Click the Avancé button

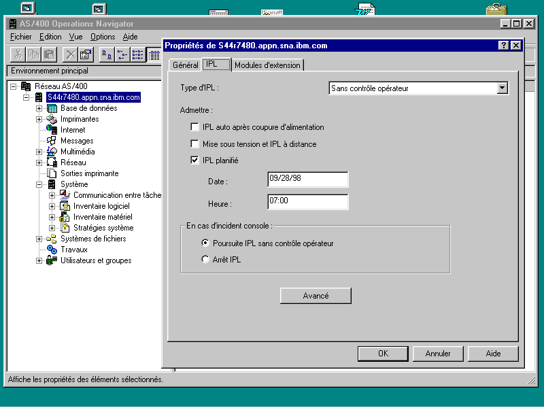point(316,296)
